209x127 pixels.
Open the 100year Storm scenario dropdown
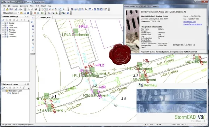[18, 13]
